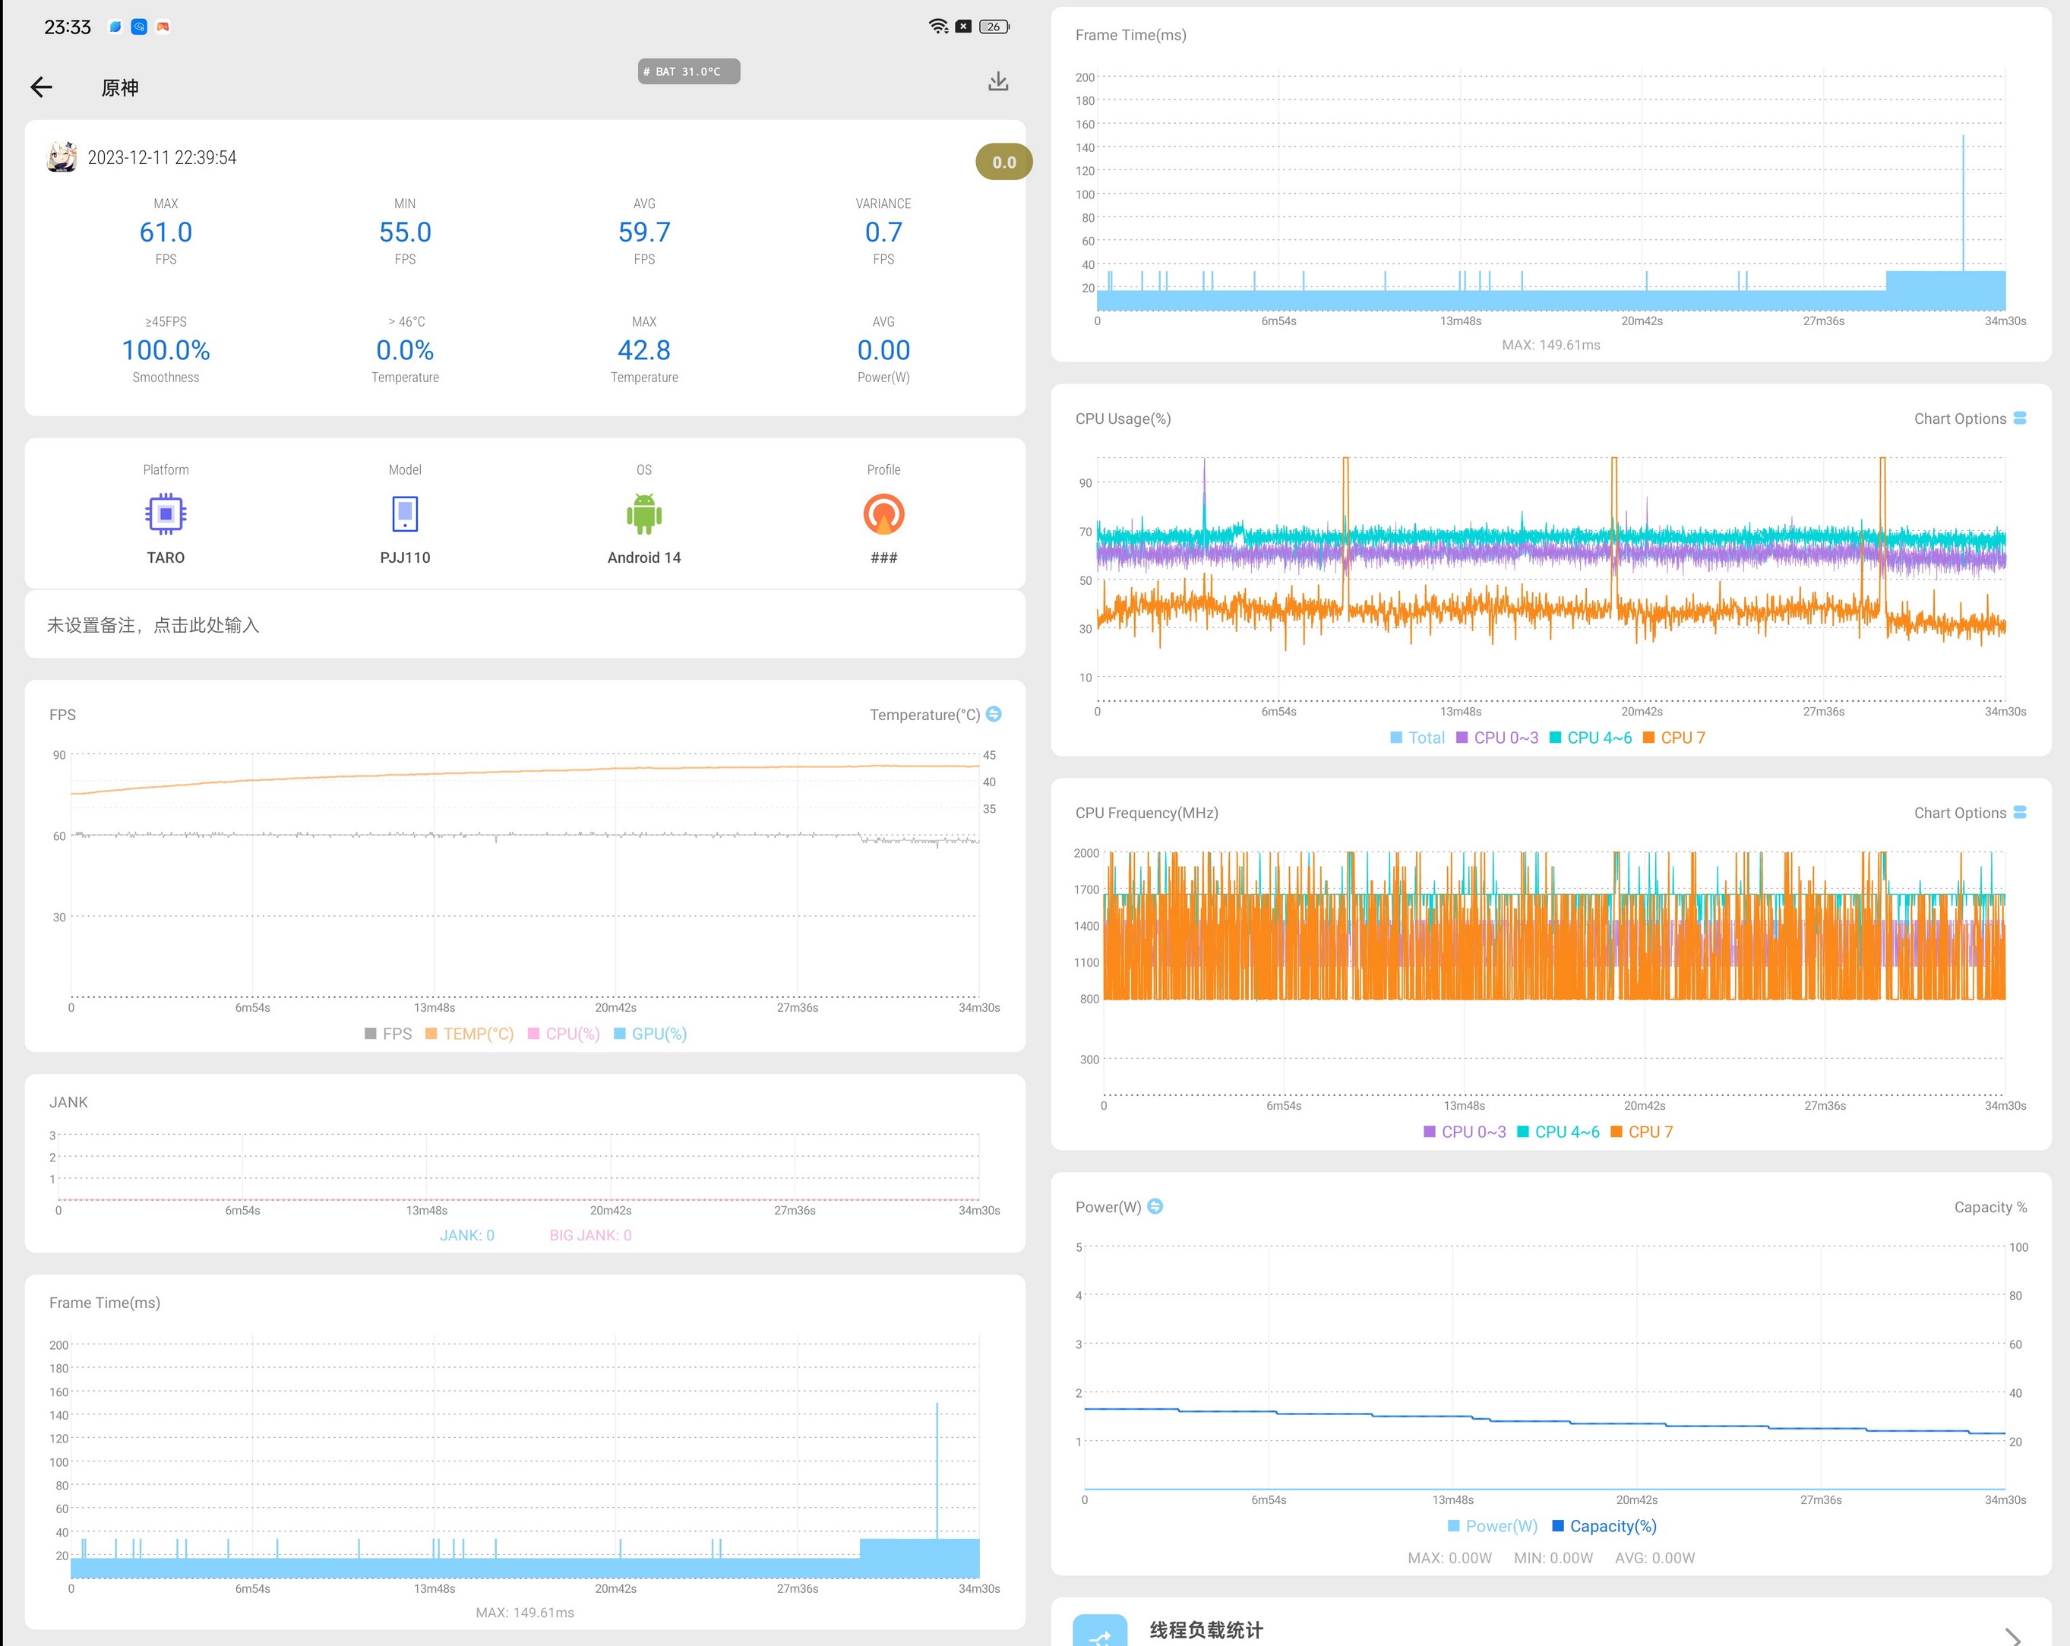Toggle FPS series in legend

click(x=388, y=1034)
